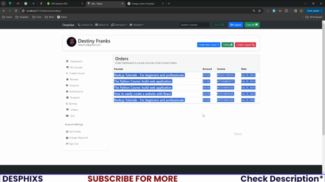Screen dimensions: 325x182
Task: Open the green Setting button
Action: [227, 44]
